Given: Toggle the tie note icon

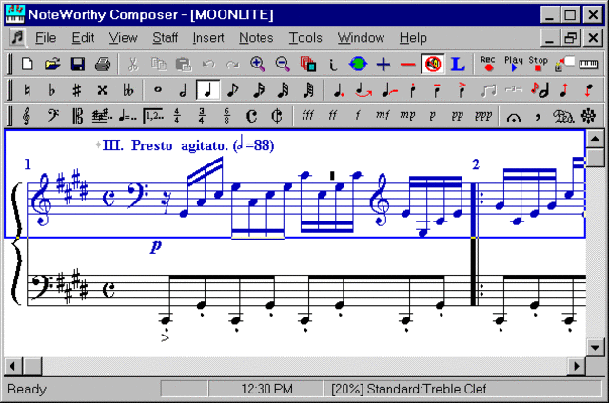Looking at the screenshot, I should point(363,90).
